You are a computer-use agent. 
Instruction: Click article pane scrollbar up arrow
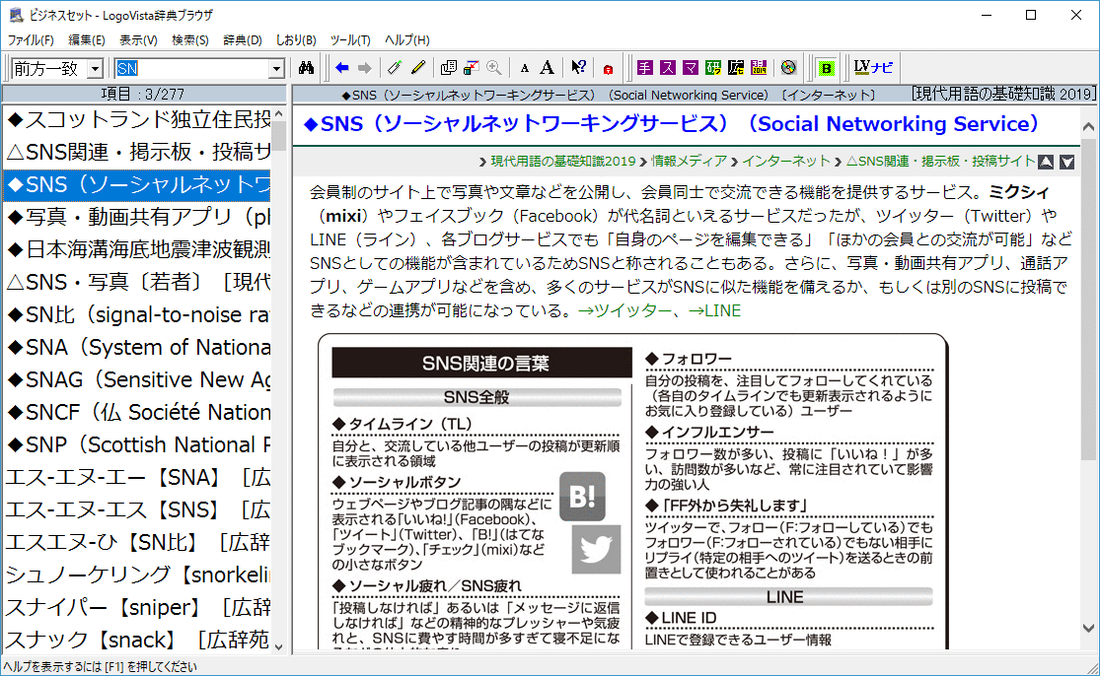click(x=1088, y=127)
